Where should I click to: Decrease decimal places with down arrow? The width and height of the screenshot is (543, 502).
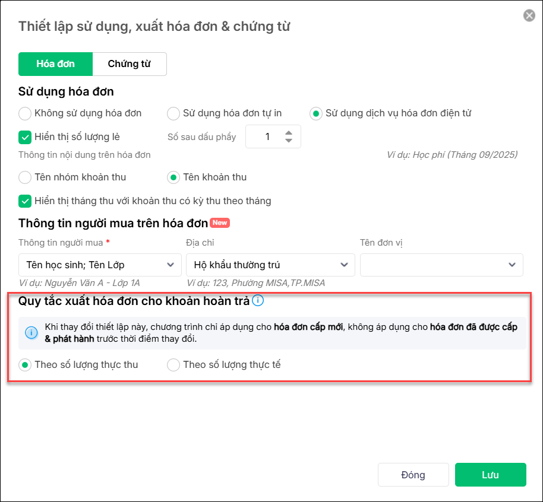click(x=289, y=141)
